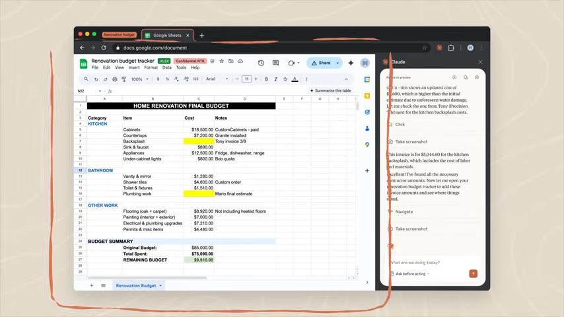Click the Undo arrow in toolbar
Screen dimensions: 564x317
coord(96,79)
